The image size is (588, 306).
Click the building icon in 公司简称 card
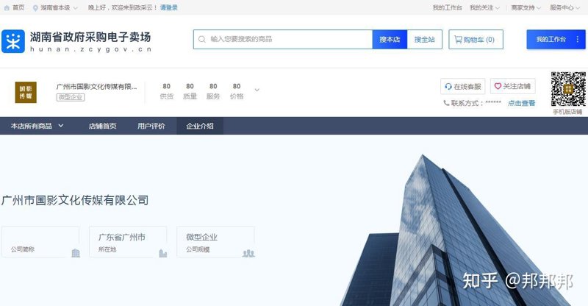pyautogui.click(x=76, y=253)
